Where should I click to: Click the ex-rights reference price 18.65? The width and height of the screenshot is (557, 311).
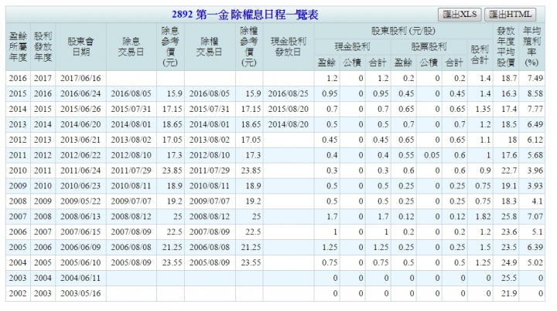[251, 125]
